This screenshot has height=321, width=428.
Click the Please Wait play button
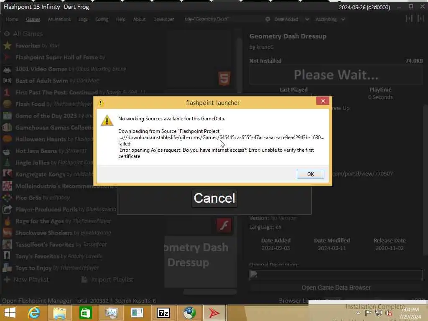click(x=336, y=75)
